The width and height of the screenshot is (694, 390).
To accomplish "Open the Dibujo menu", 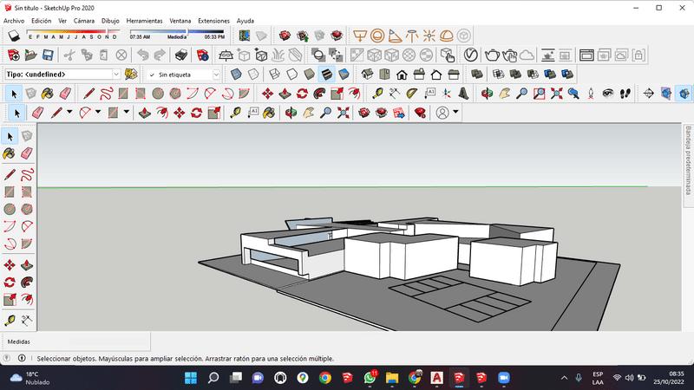I will pyautogui.click(x=110, y=21).
